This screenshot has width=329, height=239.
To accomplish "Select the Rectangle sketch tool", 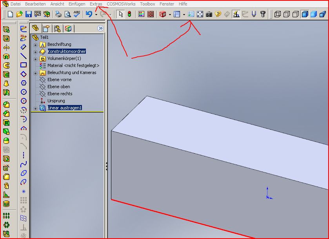I will 24,65.
